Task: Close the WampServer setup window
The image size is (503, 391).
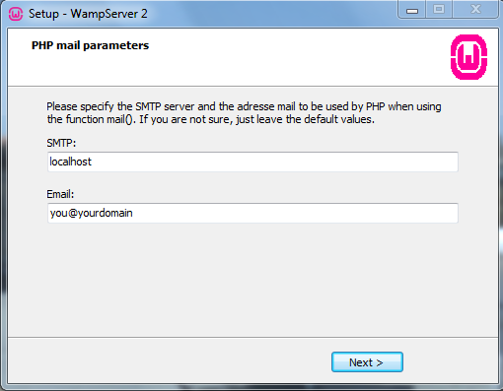Action: tap(475, 9)
